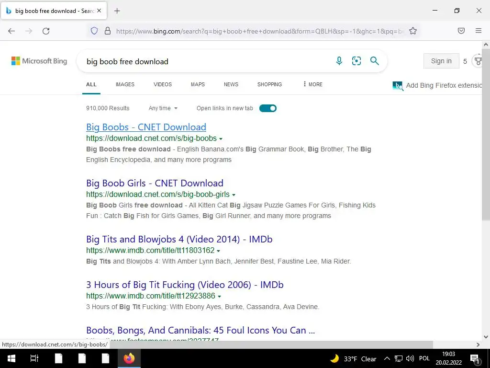Click the scroll-right arrow of horizontal scrollbar

pos(478,345)
